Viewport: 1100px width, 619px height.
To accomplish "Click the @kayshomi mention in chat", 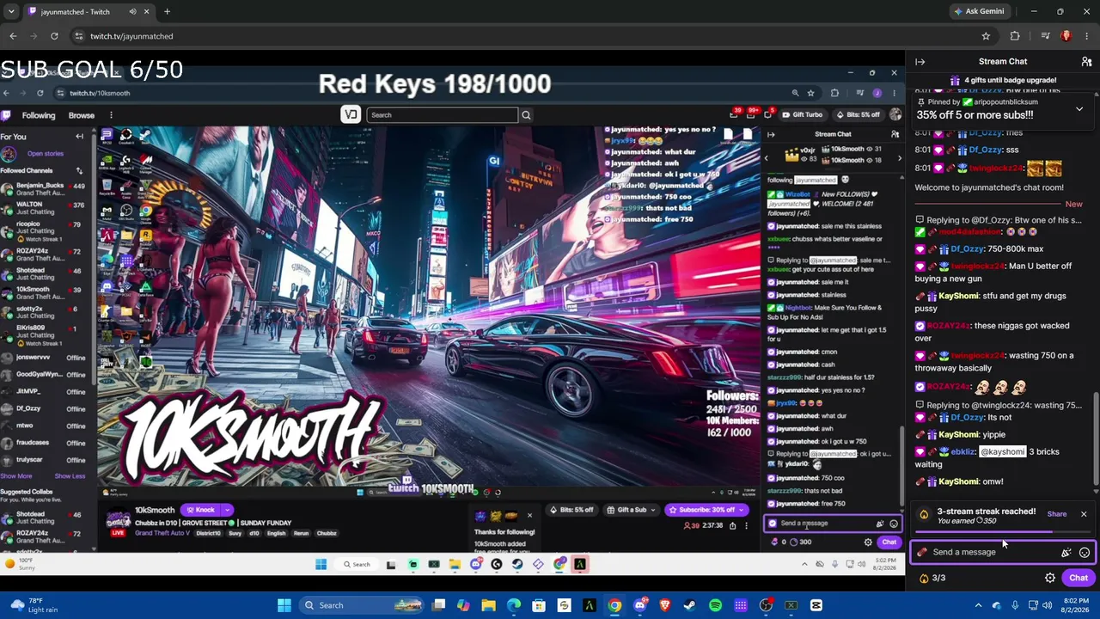I will (1003, 451).
